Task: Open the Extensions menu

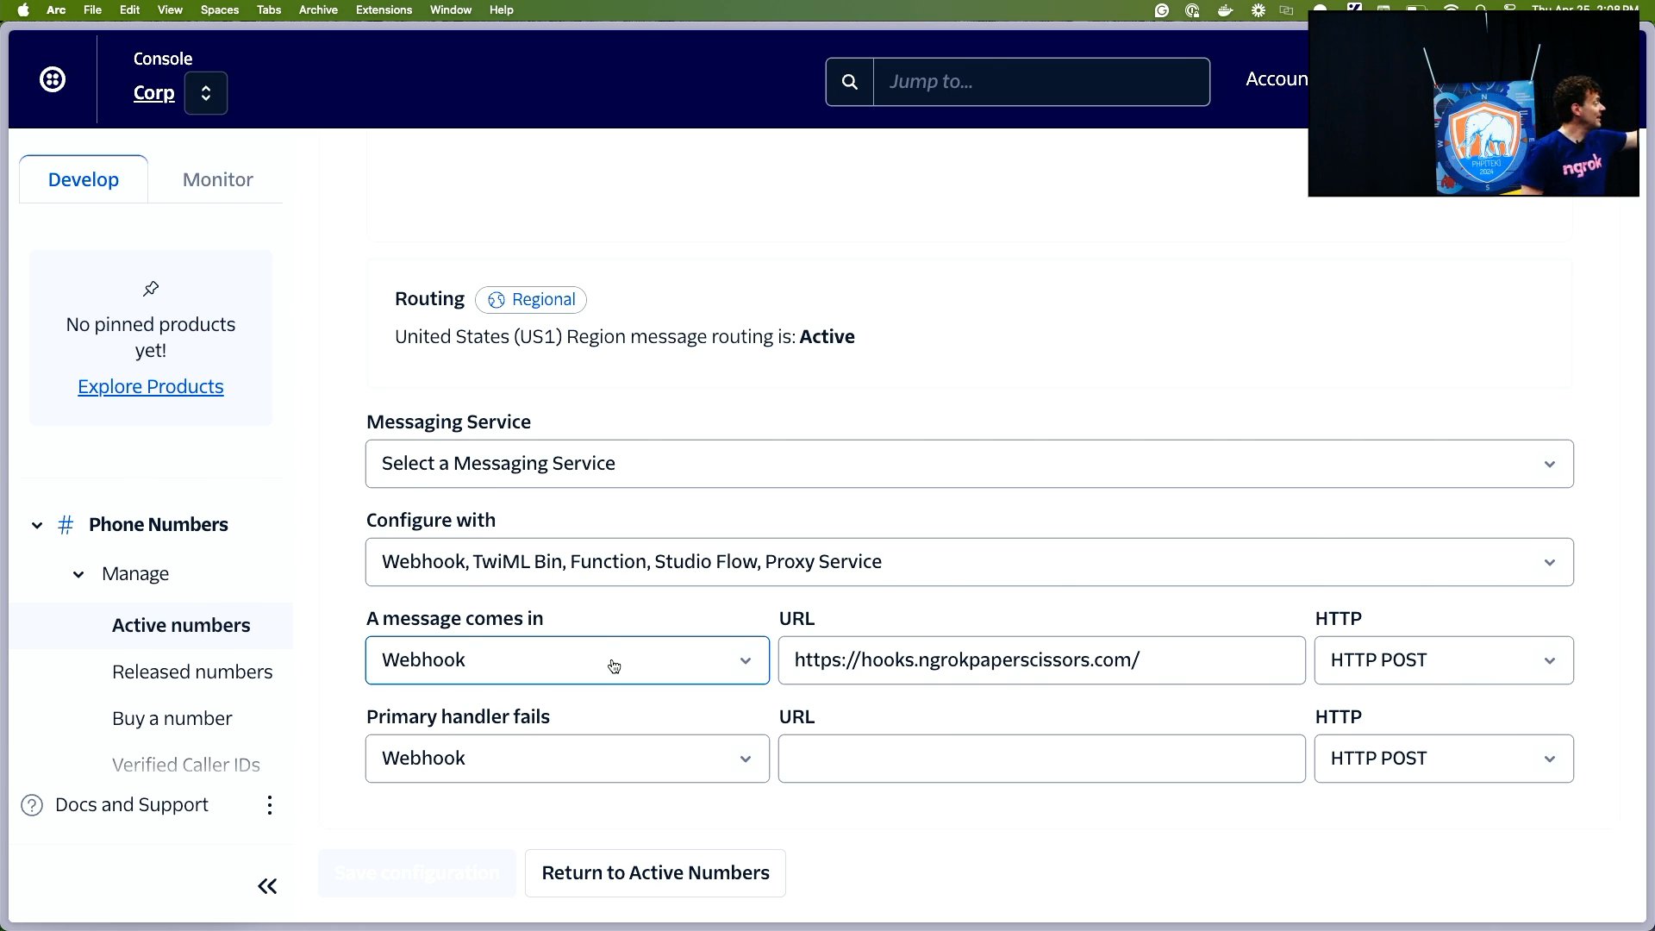Action: [x=384, y=10]
